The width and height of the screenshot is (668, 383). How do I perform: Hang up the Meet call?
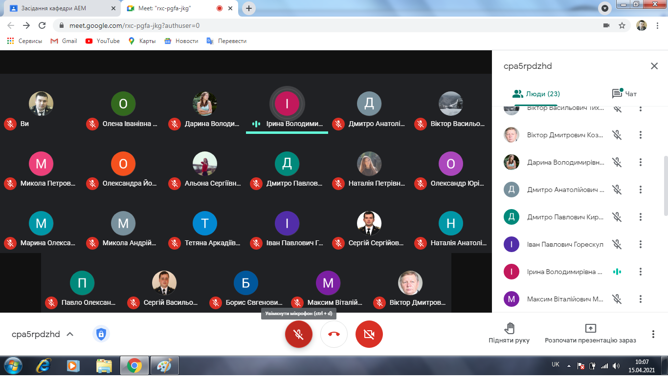click(x=334, y=334)
